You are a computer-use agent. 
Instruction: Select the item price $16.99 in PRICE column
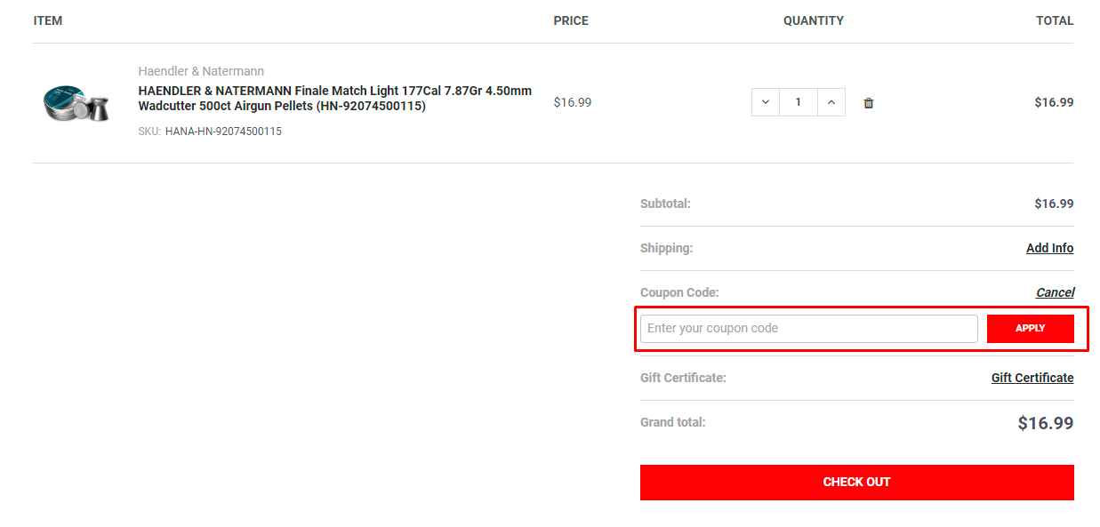click(573, 102)
